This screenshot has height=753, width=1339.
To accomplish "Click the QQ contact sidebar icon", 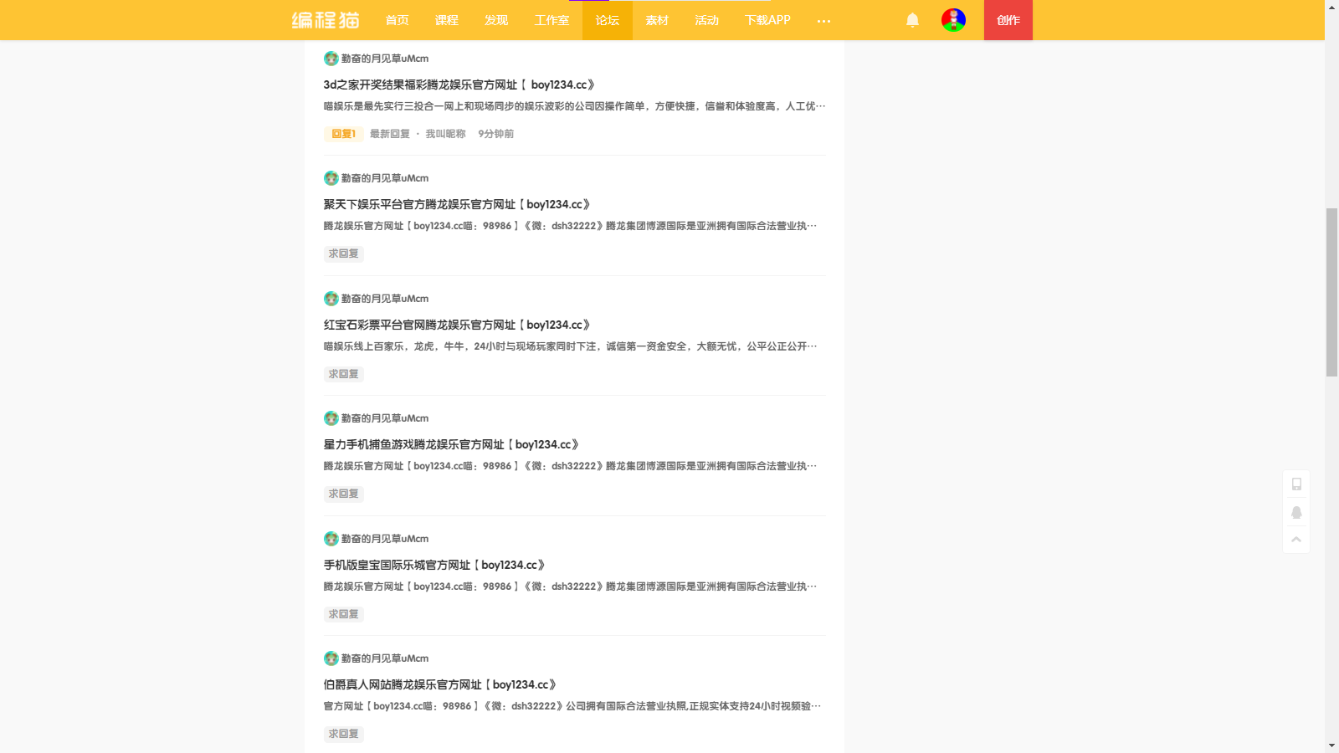I will pyautogui.click(x=1296, y=512).
